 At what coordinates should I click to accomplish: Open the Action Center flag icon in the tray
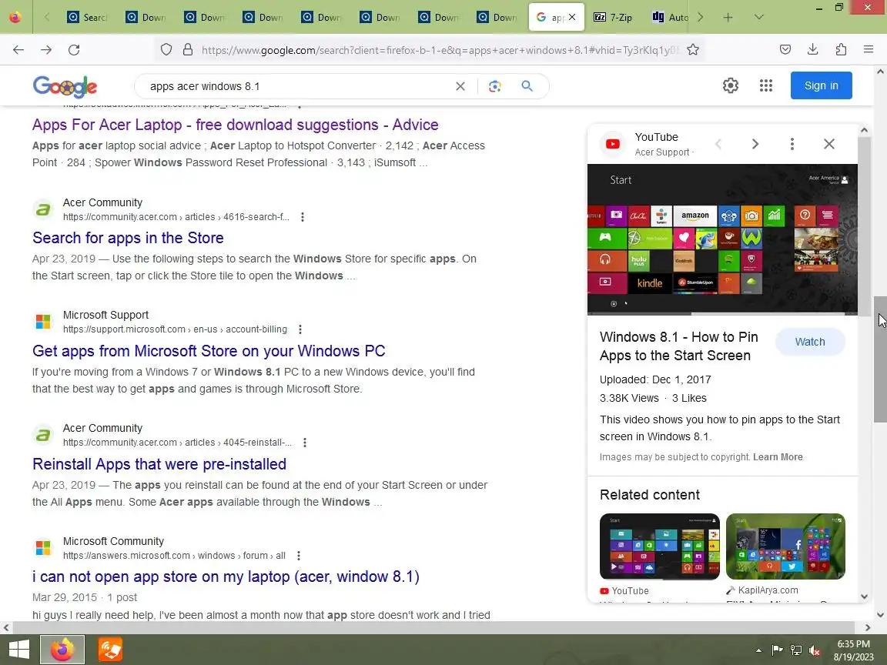tap(777, 651)
